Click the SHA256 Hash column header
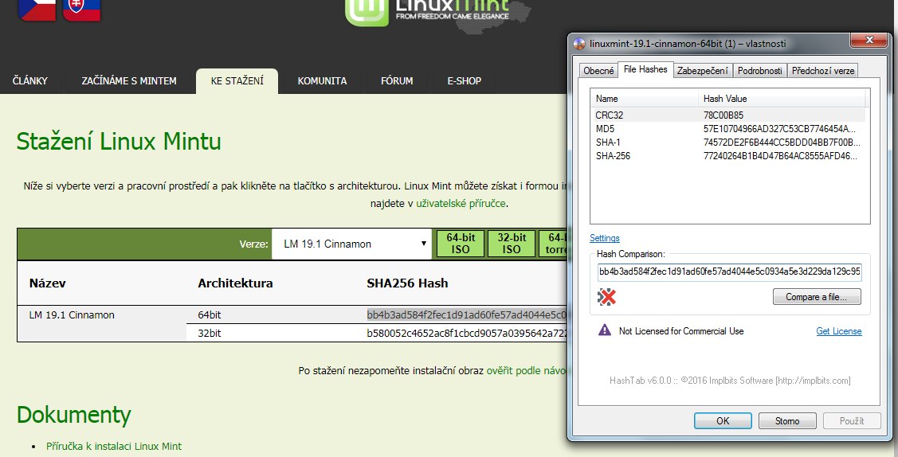The image size is (898, 457). pos(407,283)
